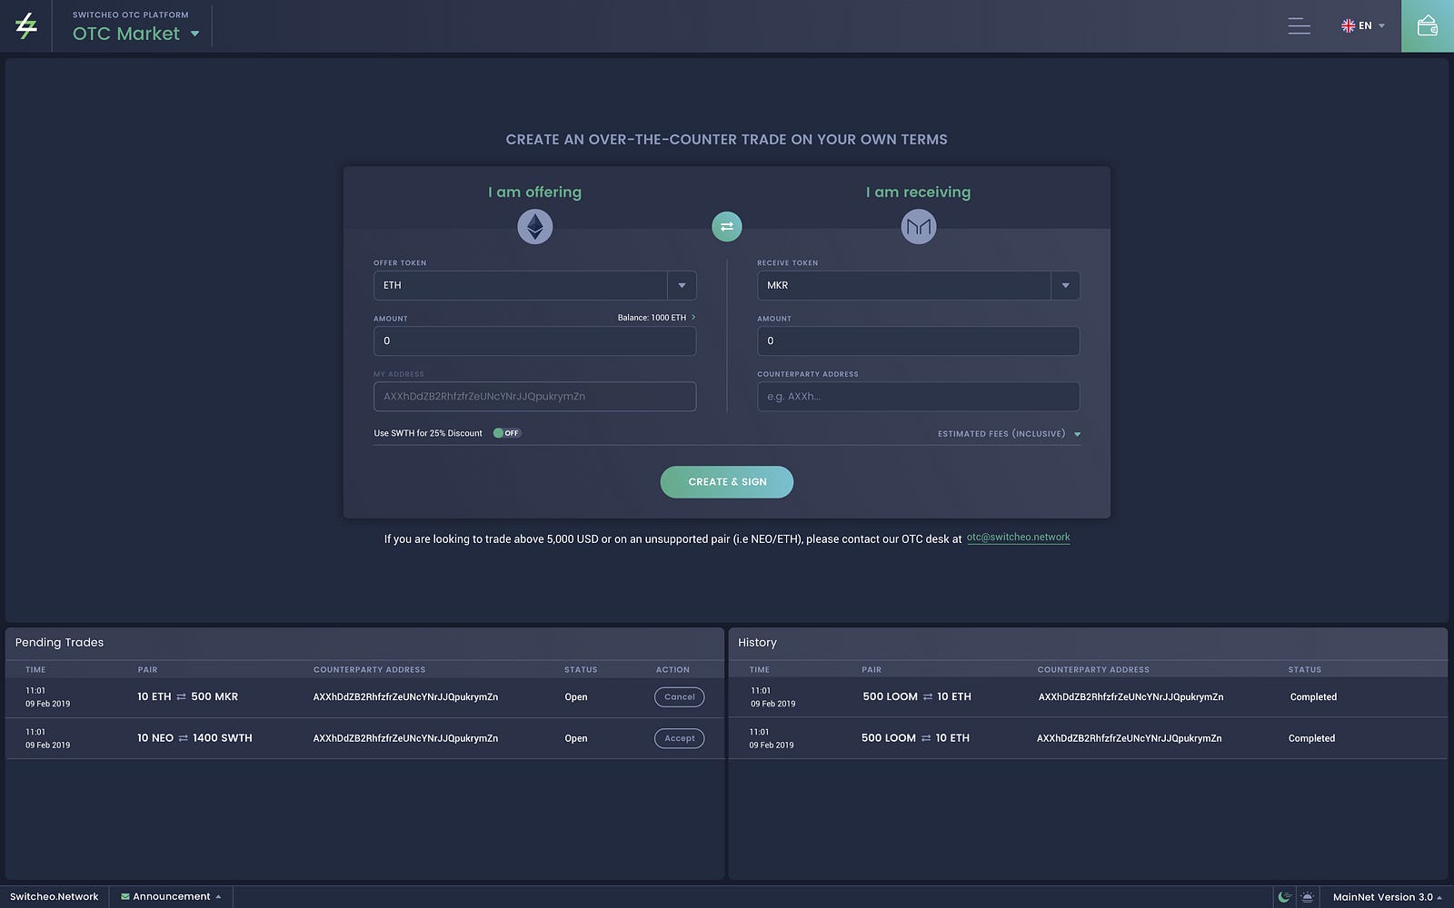The image size is (1454, 908).
Task: Toggle Use SWTH for 25% Discount switch
Action: coord(506,433)
